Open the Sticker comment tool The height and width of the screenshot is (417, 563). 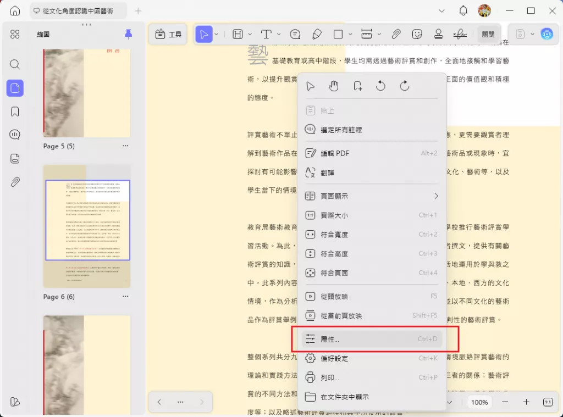click(x=417, y=34)
